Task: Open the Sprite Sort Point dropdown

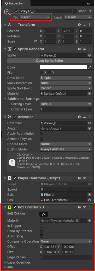Action: [x=66, y=88]
